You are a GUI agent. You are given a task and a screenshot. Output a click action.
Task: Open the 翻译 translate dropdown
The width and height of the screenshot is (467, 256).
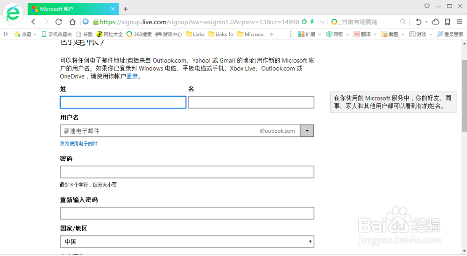pos(365,34)
